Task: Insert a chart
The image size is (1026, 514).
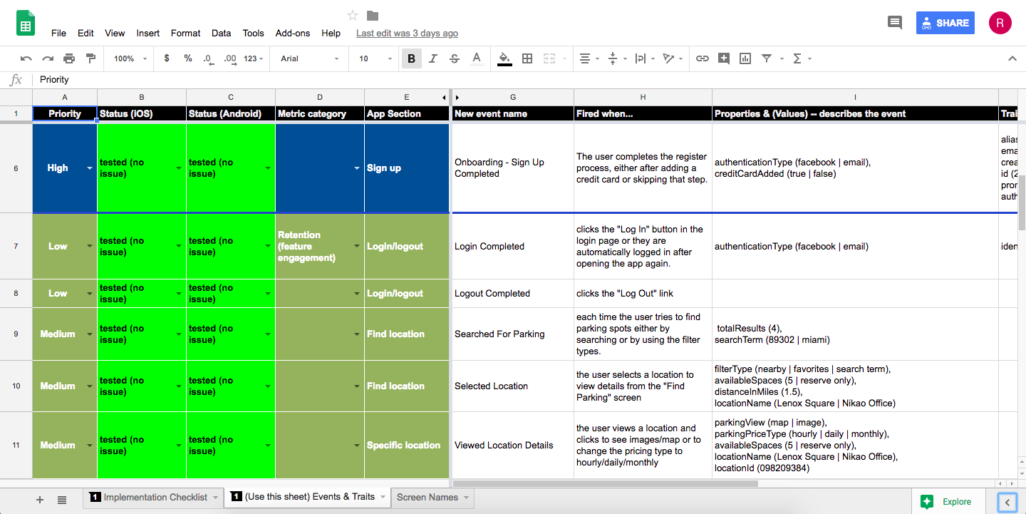Action: (745, 58)
